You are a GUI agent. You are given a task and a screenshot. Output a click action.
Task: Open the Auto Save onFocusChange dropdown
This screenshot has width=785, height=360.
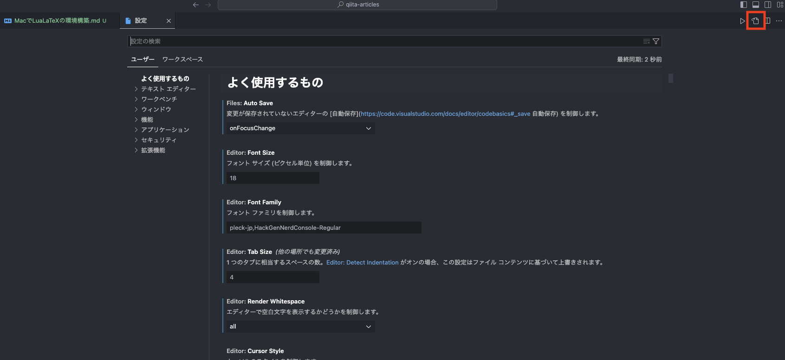[300, 128]
